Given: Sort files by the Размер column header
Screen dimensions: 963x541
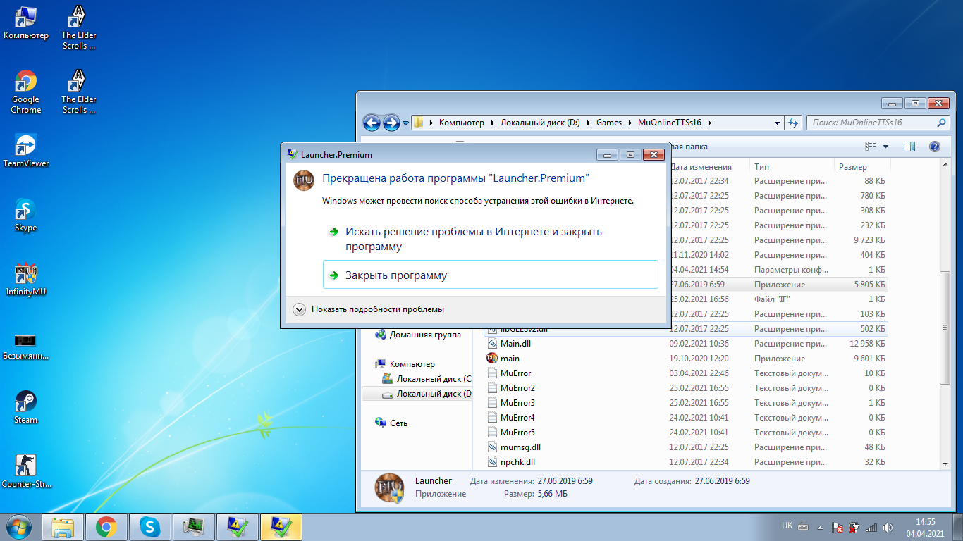Looking at the screenshot, I should (x=853, y=167).
